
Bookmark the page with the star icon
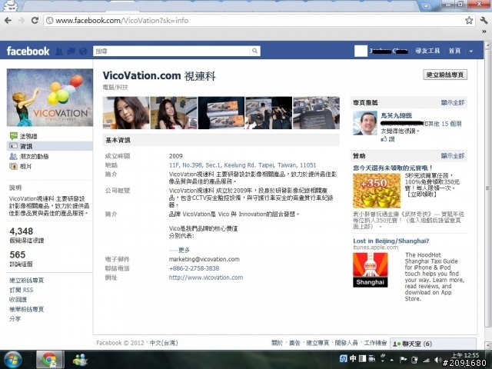click(469, 21)
